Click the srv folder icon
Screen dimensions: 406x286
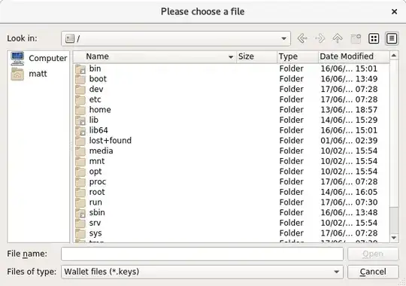pos(80,223)
